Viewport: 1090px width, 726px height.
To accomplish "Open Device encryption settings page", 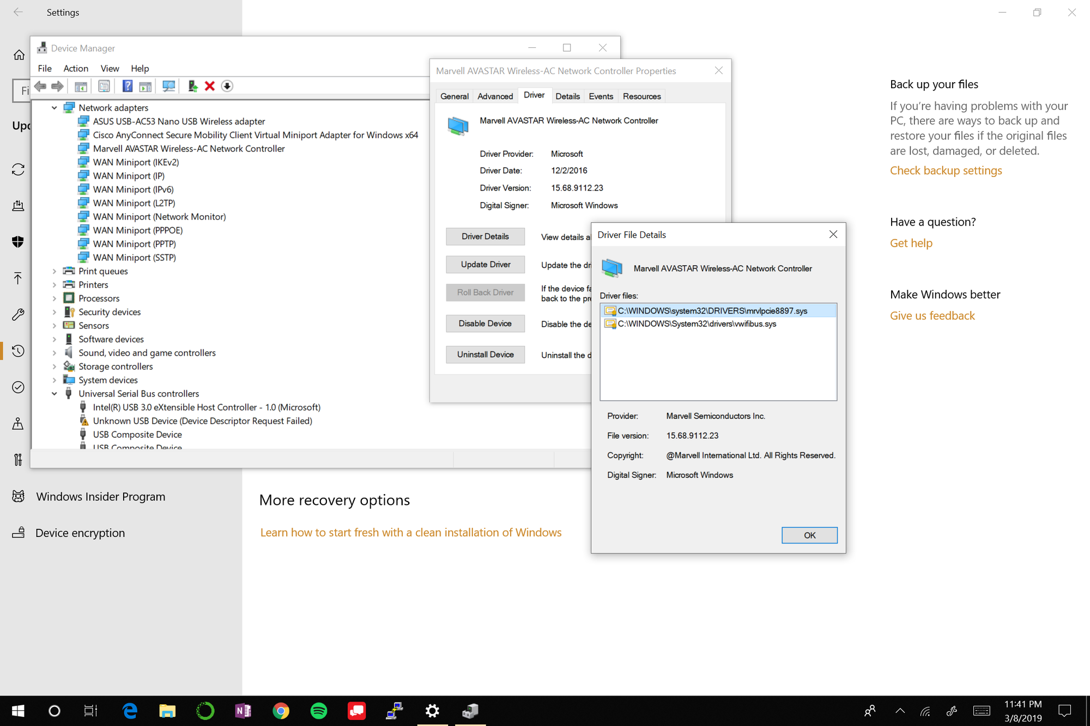I will pyautogui.click(x=80, y=533).
